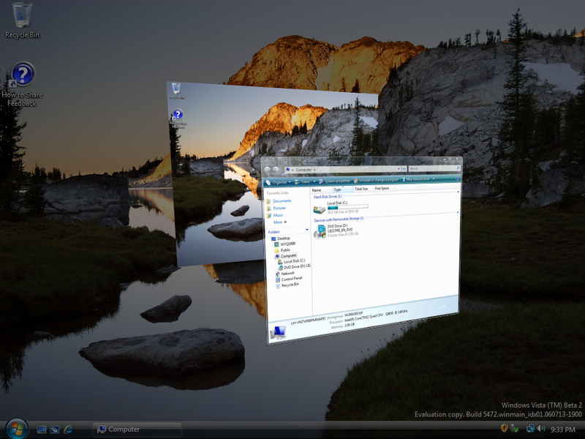Click System properties in the toolbar
Screen dimensions: 585x439
point(337,181)
